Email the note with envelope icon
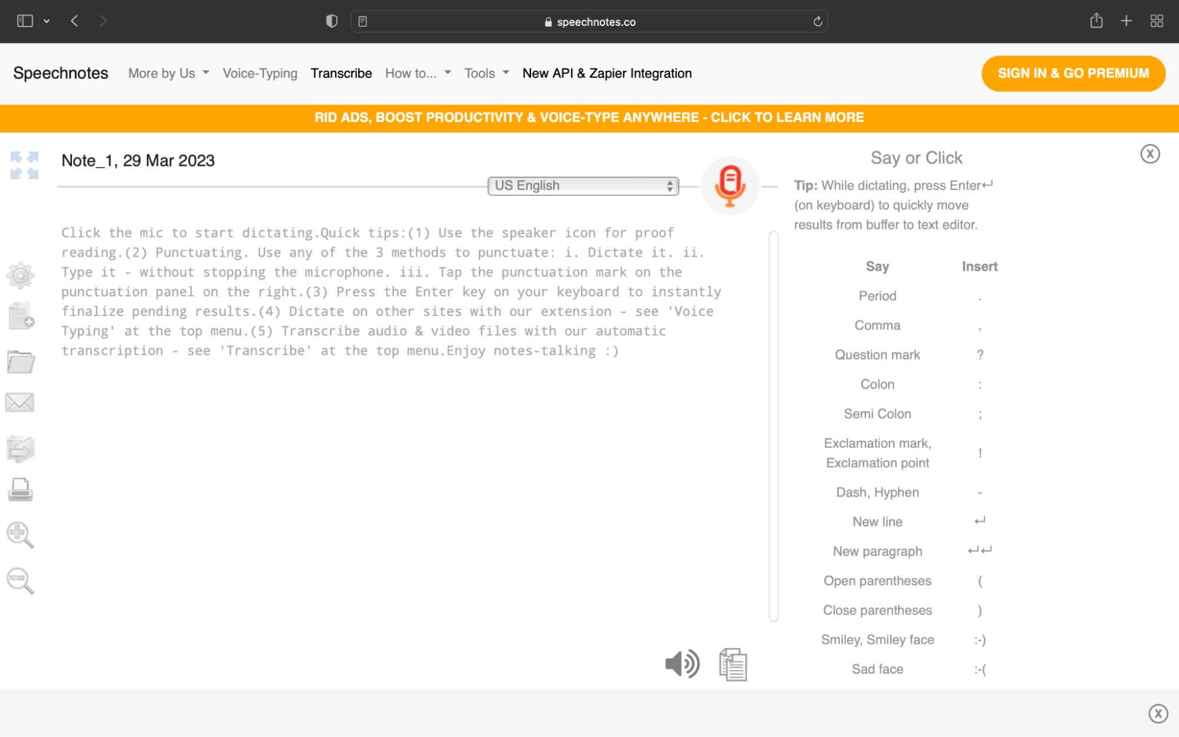The image size is (1179, 737). coord(20,403)
